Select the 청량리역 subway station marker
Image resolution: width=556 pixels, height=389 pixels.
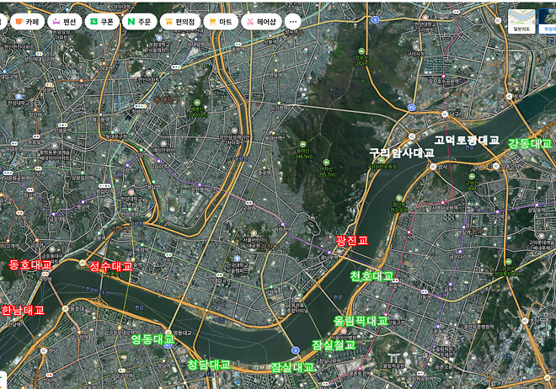pyautogui.click(x=140, y=106)
